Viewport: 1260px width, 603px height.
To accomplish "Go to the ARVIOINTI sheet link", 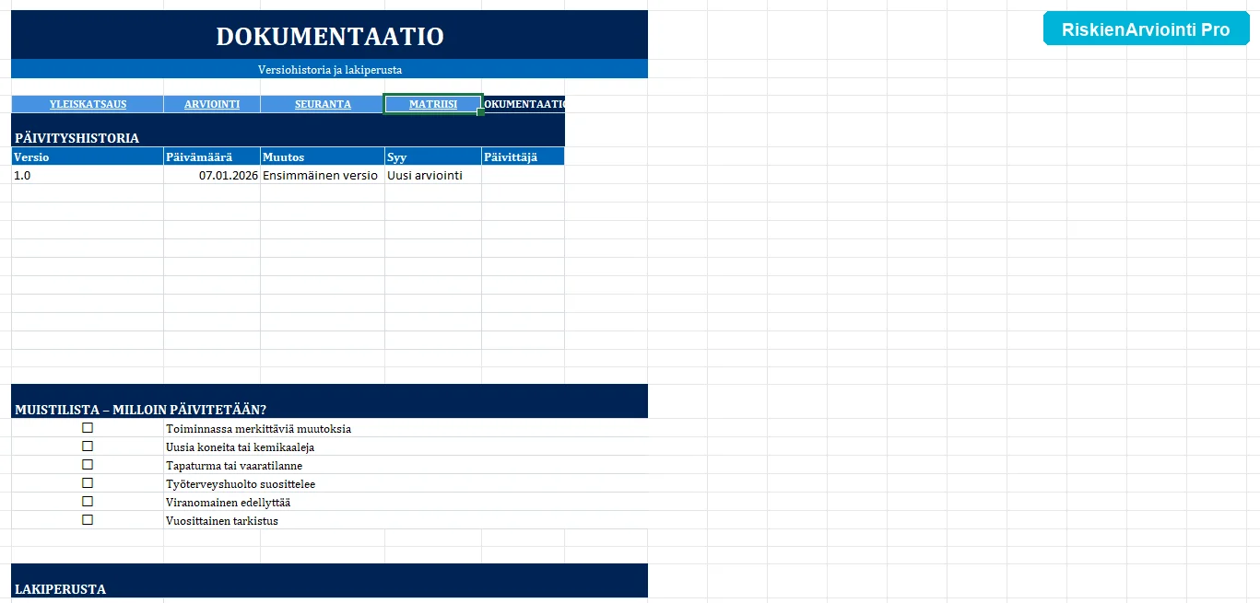I will (212, 104).
